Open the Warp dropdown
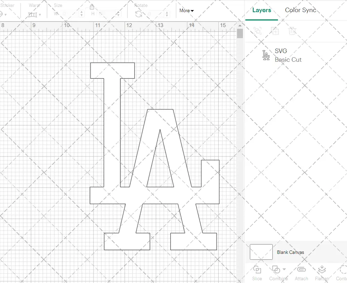The image size is (347, 283). pyautogui.click(x=35, y=15)
